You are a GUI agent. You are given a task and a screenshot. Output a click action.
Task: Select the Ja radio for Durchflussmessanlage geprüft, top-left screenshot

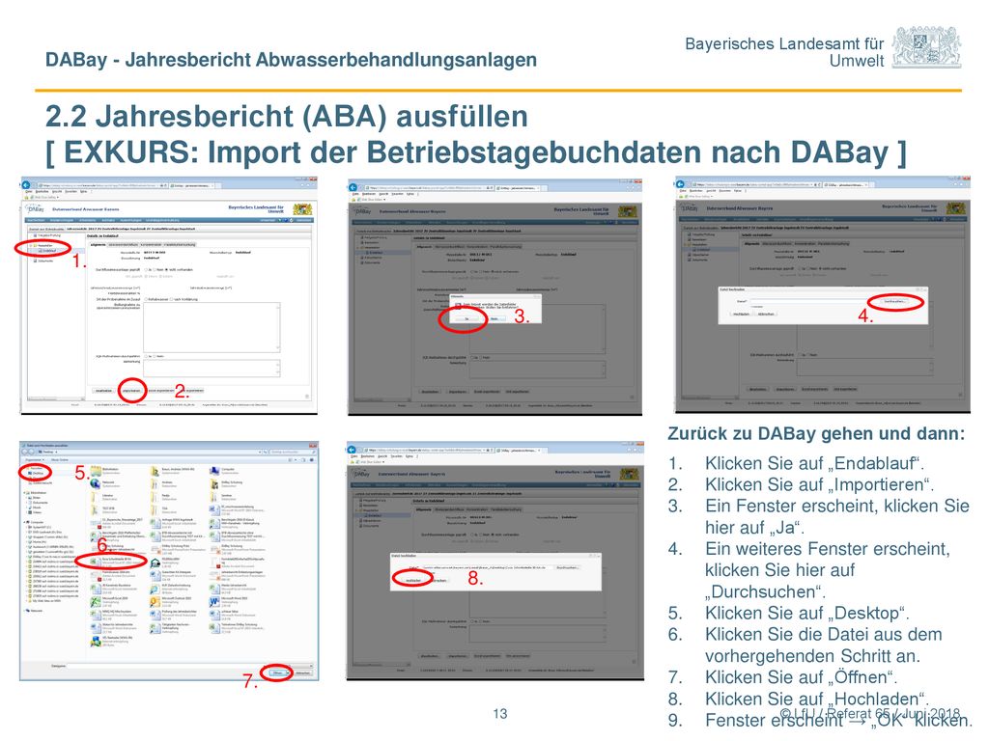pos(146,270)
